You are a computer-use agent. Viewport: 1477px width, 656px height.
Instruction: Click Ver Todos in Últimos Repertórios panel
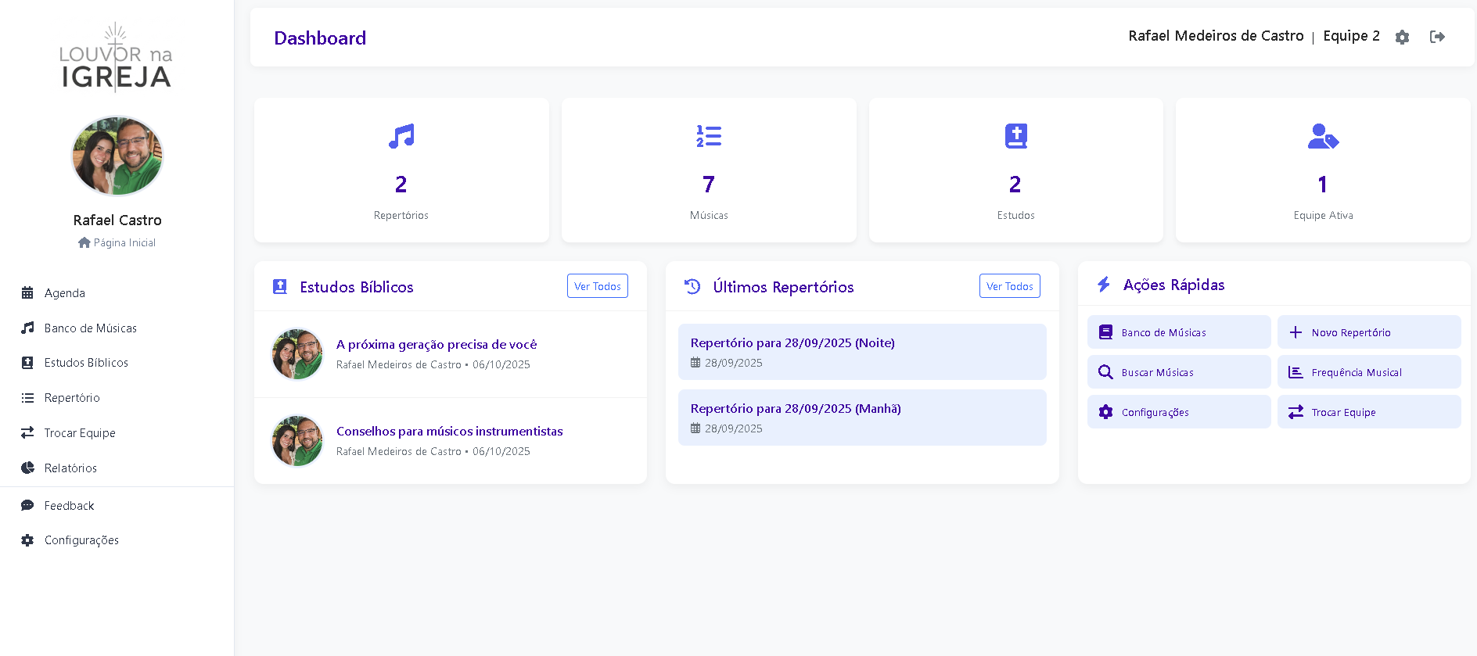coord(1009,286)
